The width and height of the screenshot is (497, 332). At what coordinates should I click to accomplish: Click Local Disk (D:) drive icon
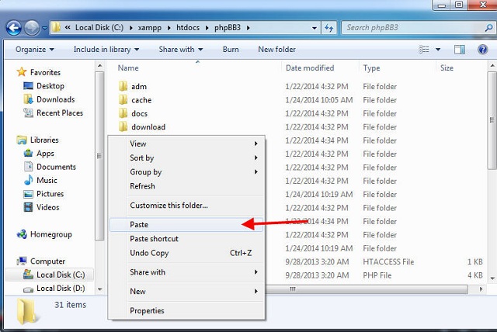coord(28,289)
